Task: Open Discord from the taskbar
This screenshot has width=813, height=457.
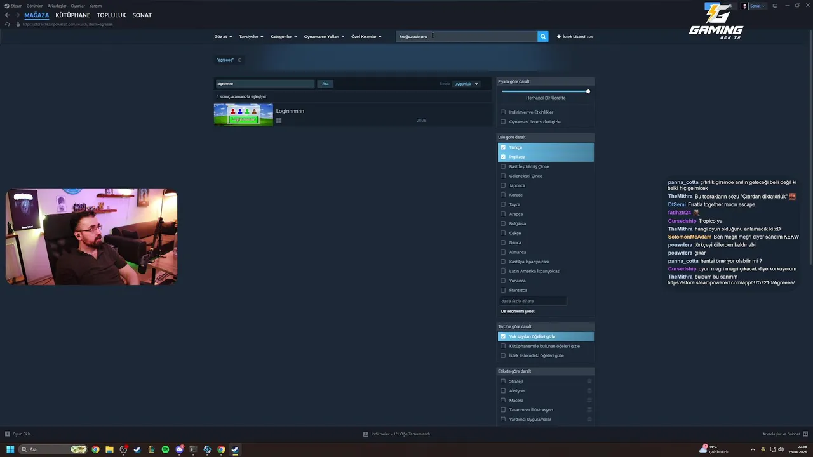Action: pyautogui.click(x=180, y=449)
